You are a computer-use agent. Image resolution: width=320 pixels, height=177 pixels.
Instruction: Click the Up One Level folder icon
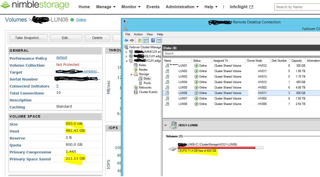pos(139,41)
